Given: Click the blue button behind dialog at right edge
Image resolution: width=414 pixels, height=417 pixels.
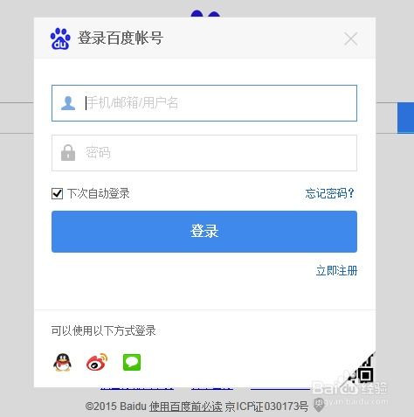Looking at the screenshot, I should coord(405,118).
